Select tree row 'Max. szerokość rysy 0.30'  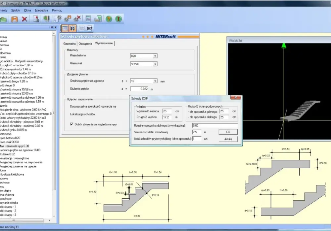pos(14,146)
